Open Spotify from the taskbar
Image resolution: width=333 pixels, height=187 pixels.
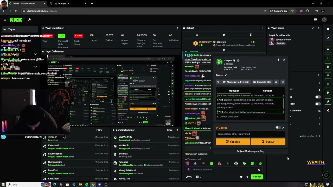pyautogui.click(x=87, y=184)
